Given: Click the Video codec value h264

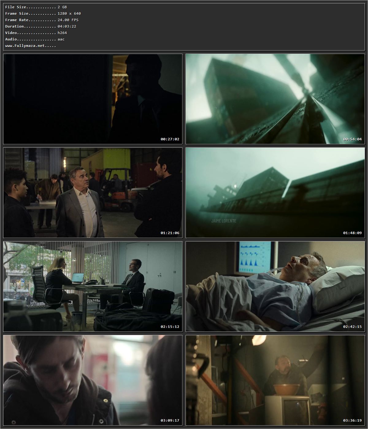Looking at the screenshot, I should pos(62,33).
